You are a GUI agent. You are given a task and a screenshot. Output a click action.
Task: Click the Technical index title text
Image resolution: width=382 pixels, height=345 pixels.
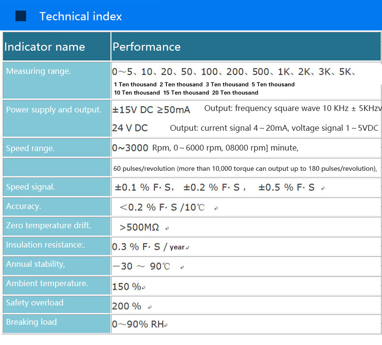80,16
